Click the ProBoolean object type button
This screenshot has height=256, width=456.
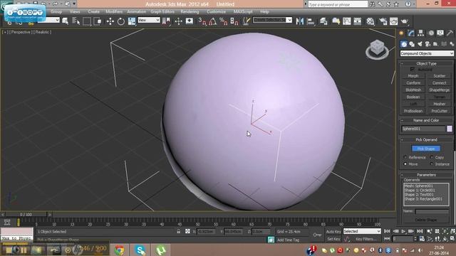tap(413, 111)
